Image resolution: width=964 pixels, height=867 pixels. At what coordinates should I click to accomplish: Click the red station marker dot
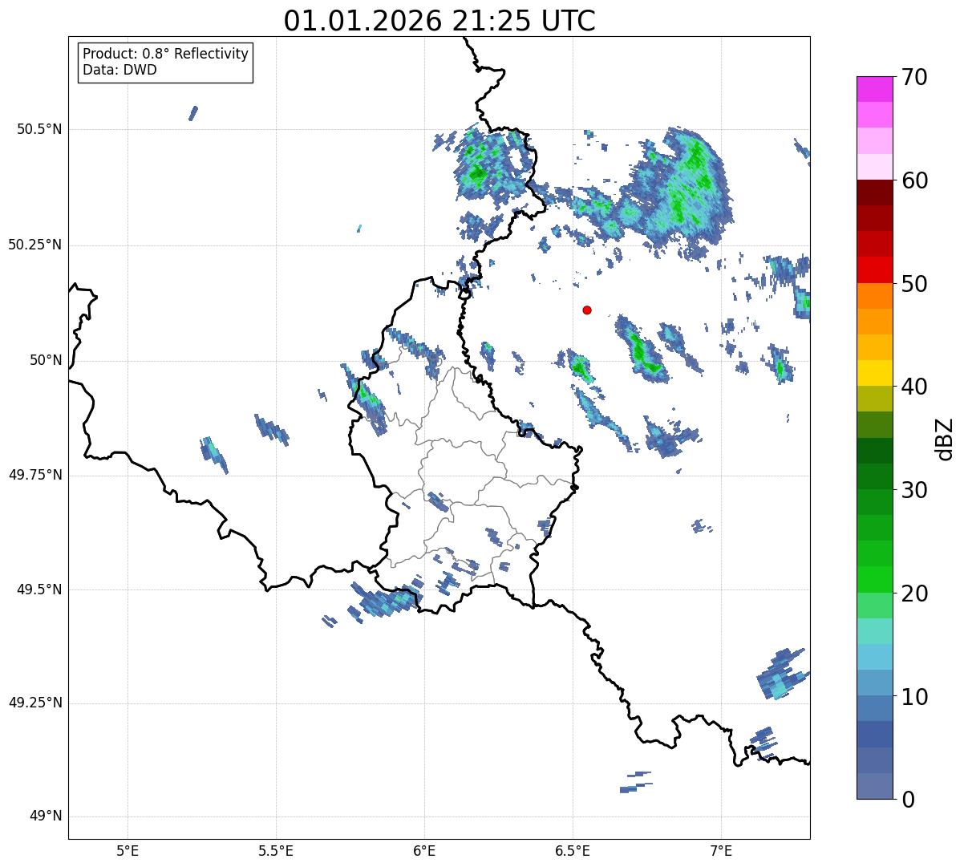(587, 310)
